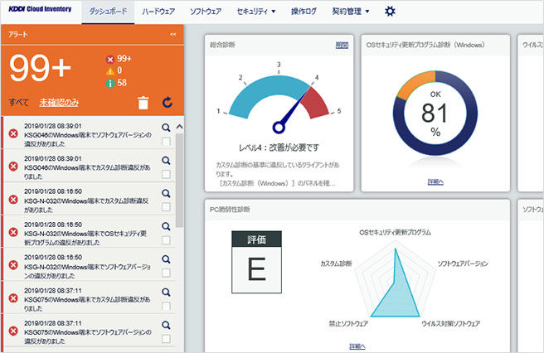Click the レベル4：改善が必要です text
The width and height of the screenshot is (544, 353).
click(x=279, y=147)
